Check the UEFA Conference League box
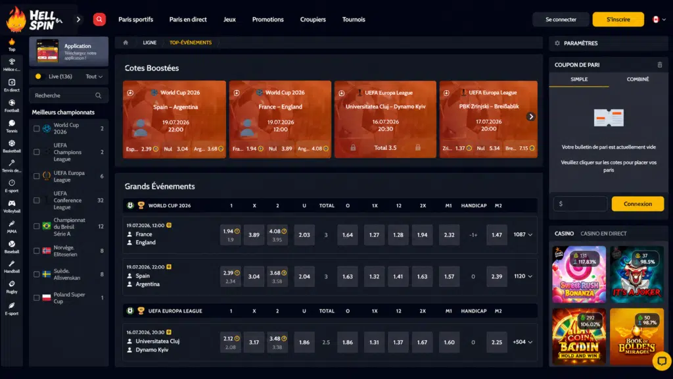673x379 pixels. tap(37, 200)
